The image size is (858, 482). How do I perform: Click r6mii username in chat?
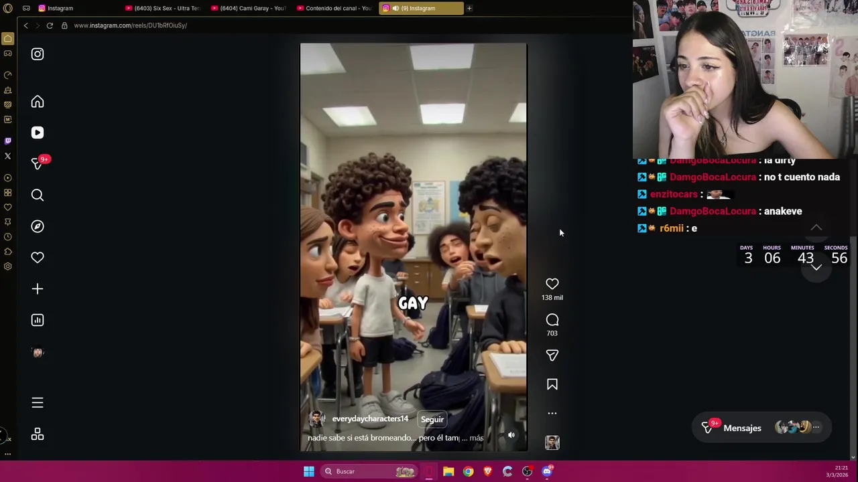pyautogui.click(x=672, y=228)
